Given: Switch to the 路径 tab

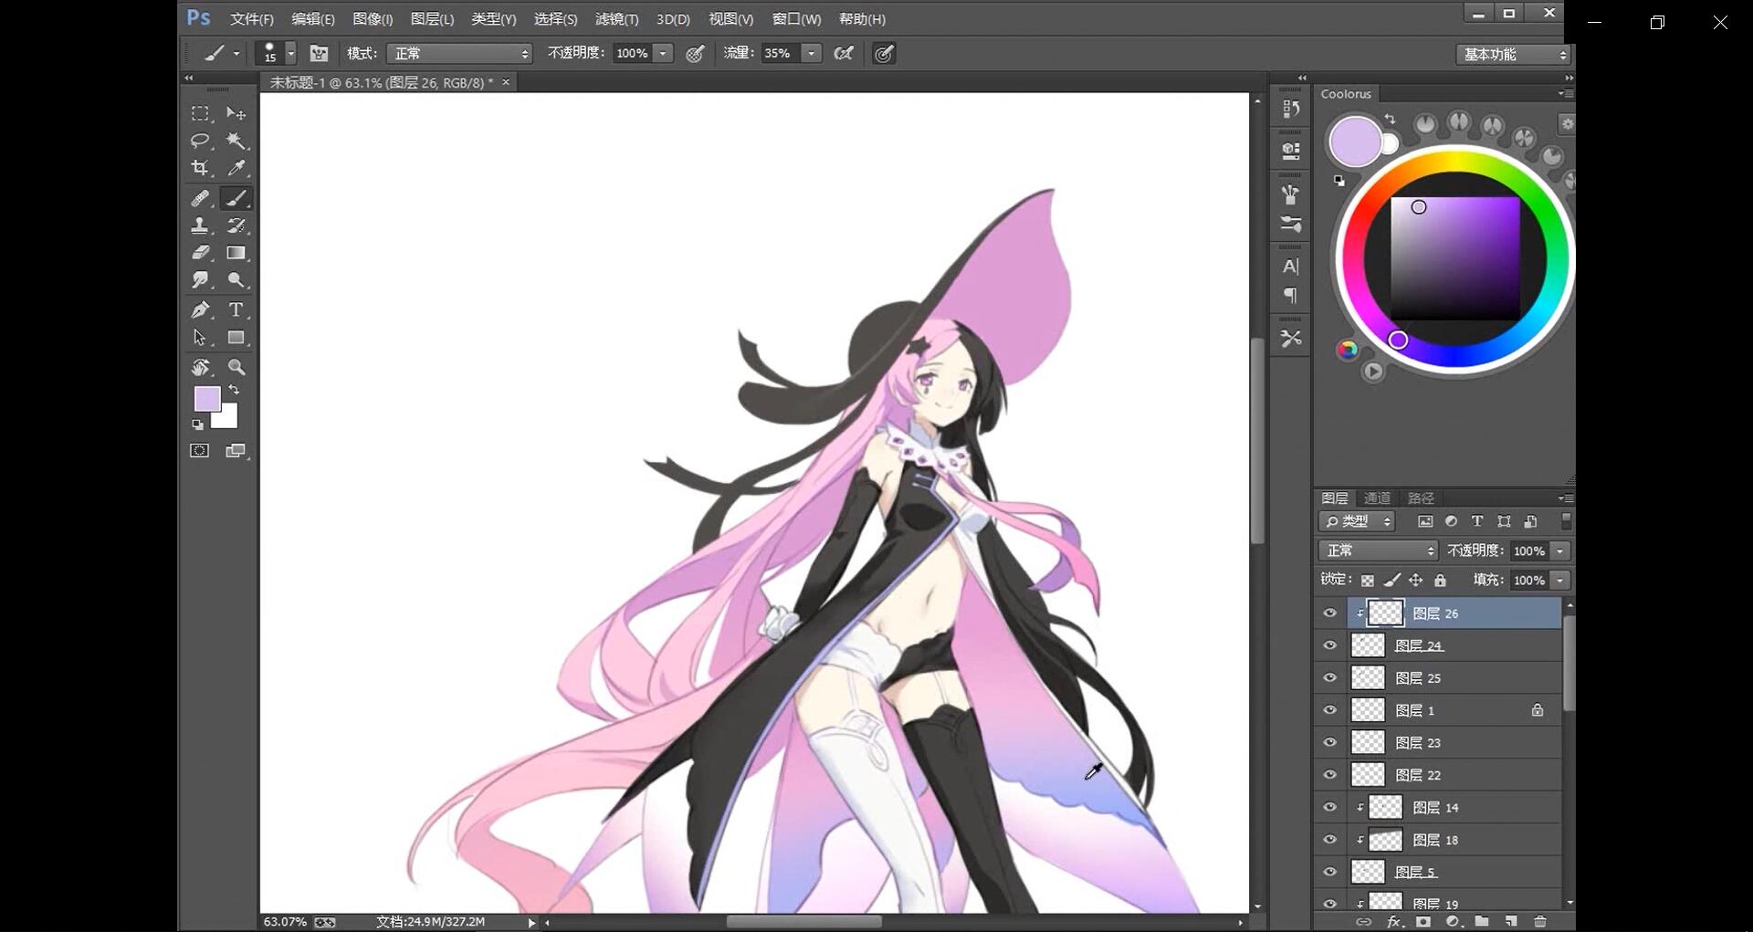Looking at the screenshot, I should [x=1421, y=498].
